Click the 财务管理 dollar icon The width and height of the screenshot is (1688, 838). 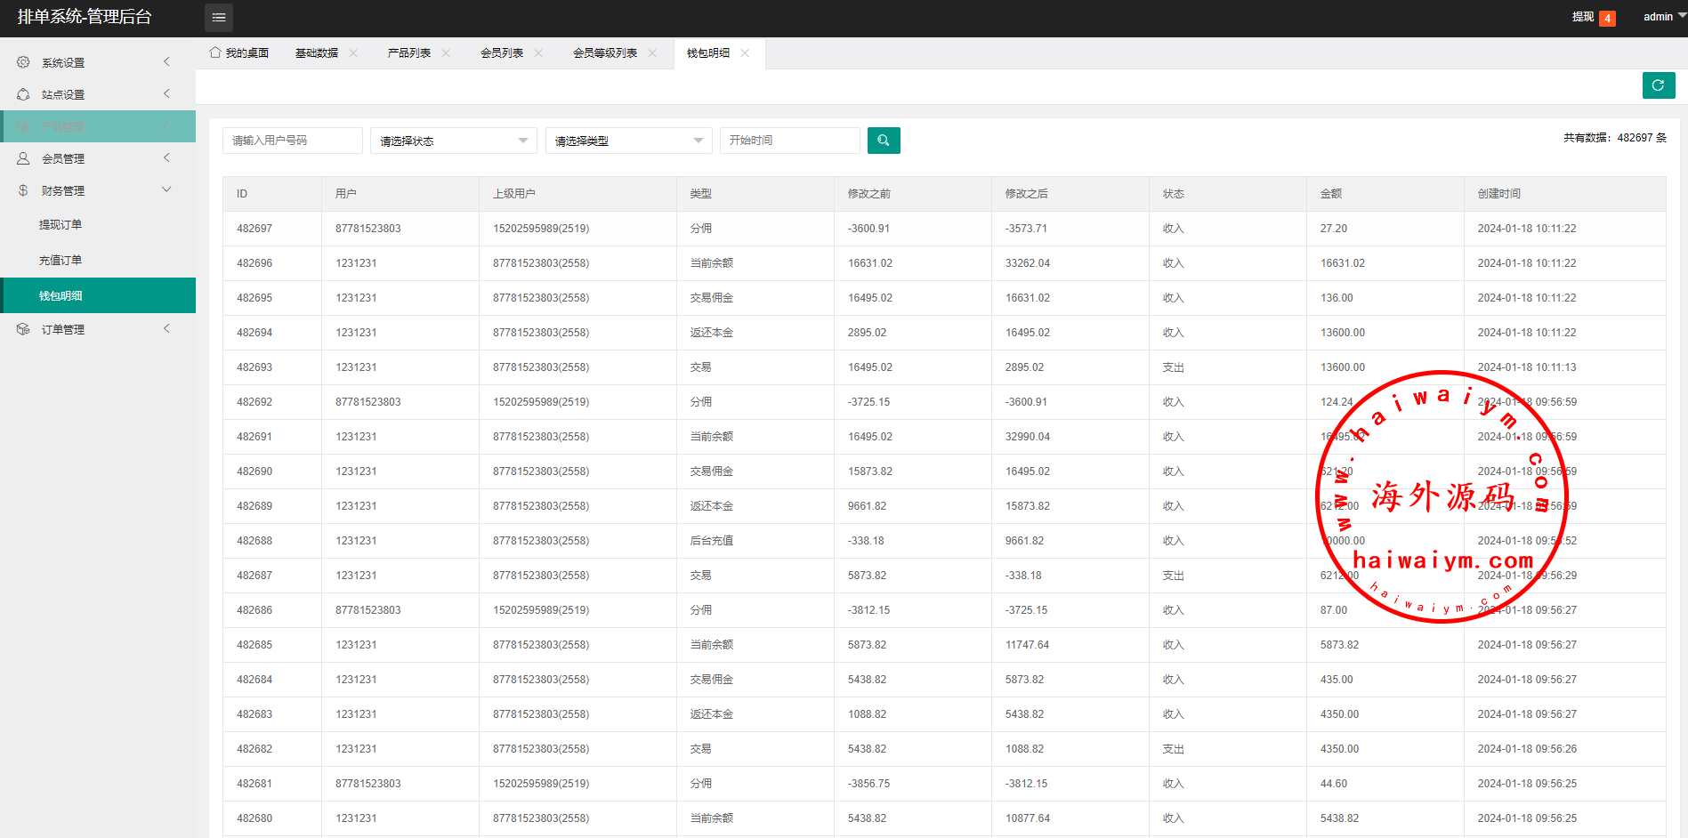(x=23, y=190)
